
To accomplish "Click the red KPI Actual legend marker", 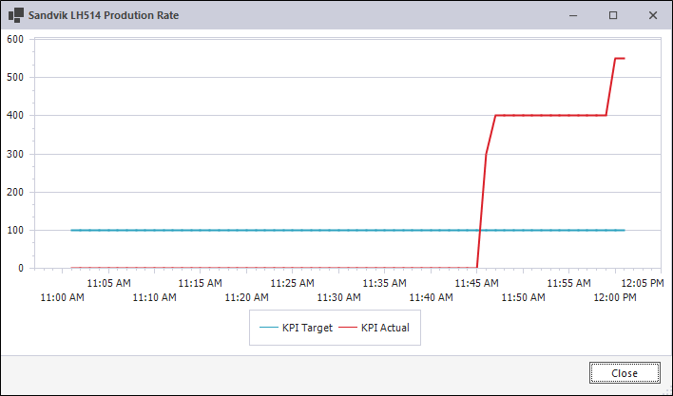I will click(x=348, y=329).
